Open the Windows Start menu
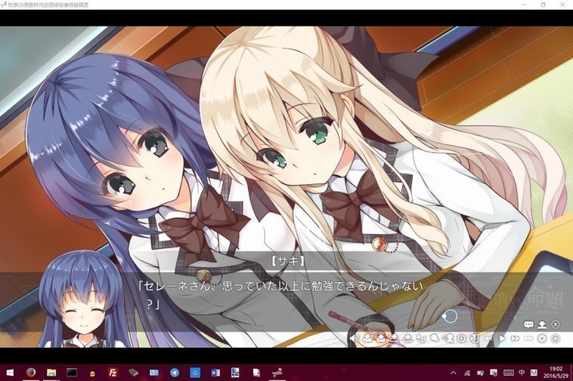 (10, 373)
